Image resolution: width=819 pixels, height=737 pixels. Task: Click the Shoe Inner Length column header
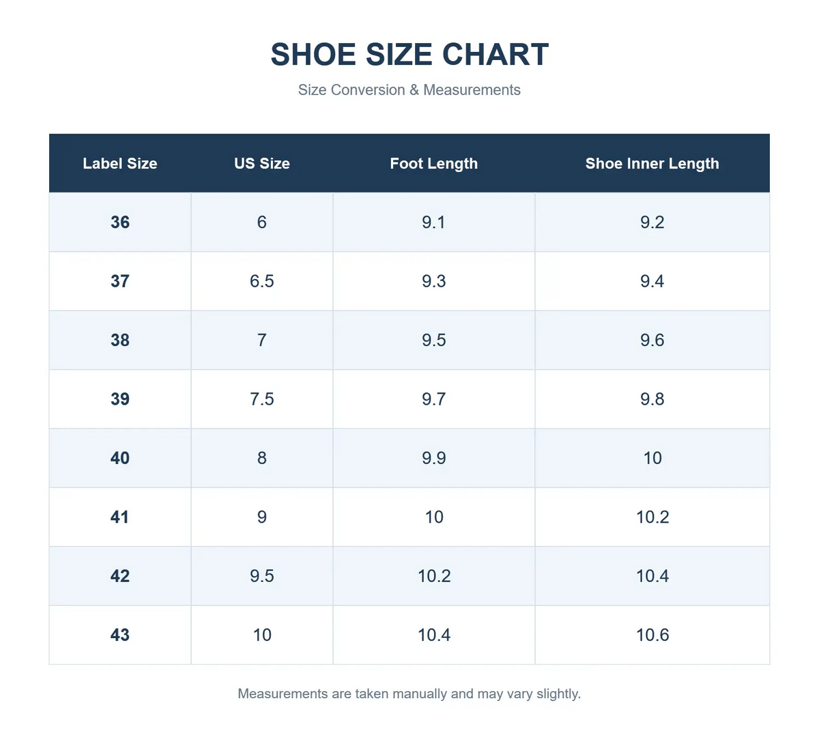pyautogui.click(x=652, y=163)
